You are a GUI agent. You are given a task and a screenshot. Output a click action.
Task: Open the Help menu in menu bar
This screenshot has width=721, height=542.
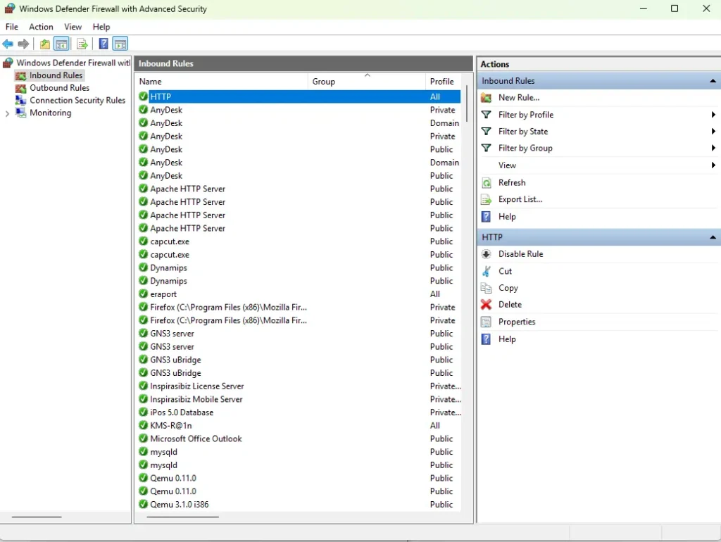click(101, 27)
